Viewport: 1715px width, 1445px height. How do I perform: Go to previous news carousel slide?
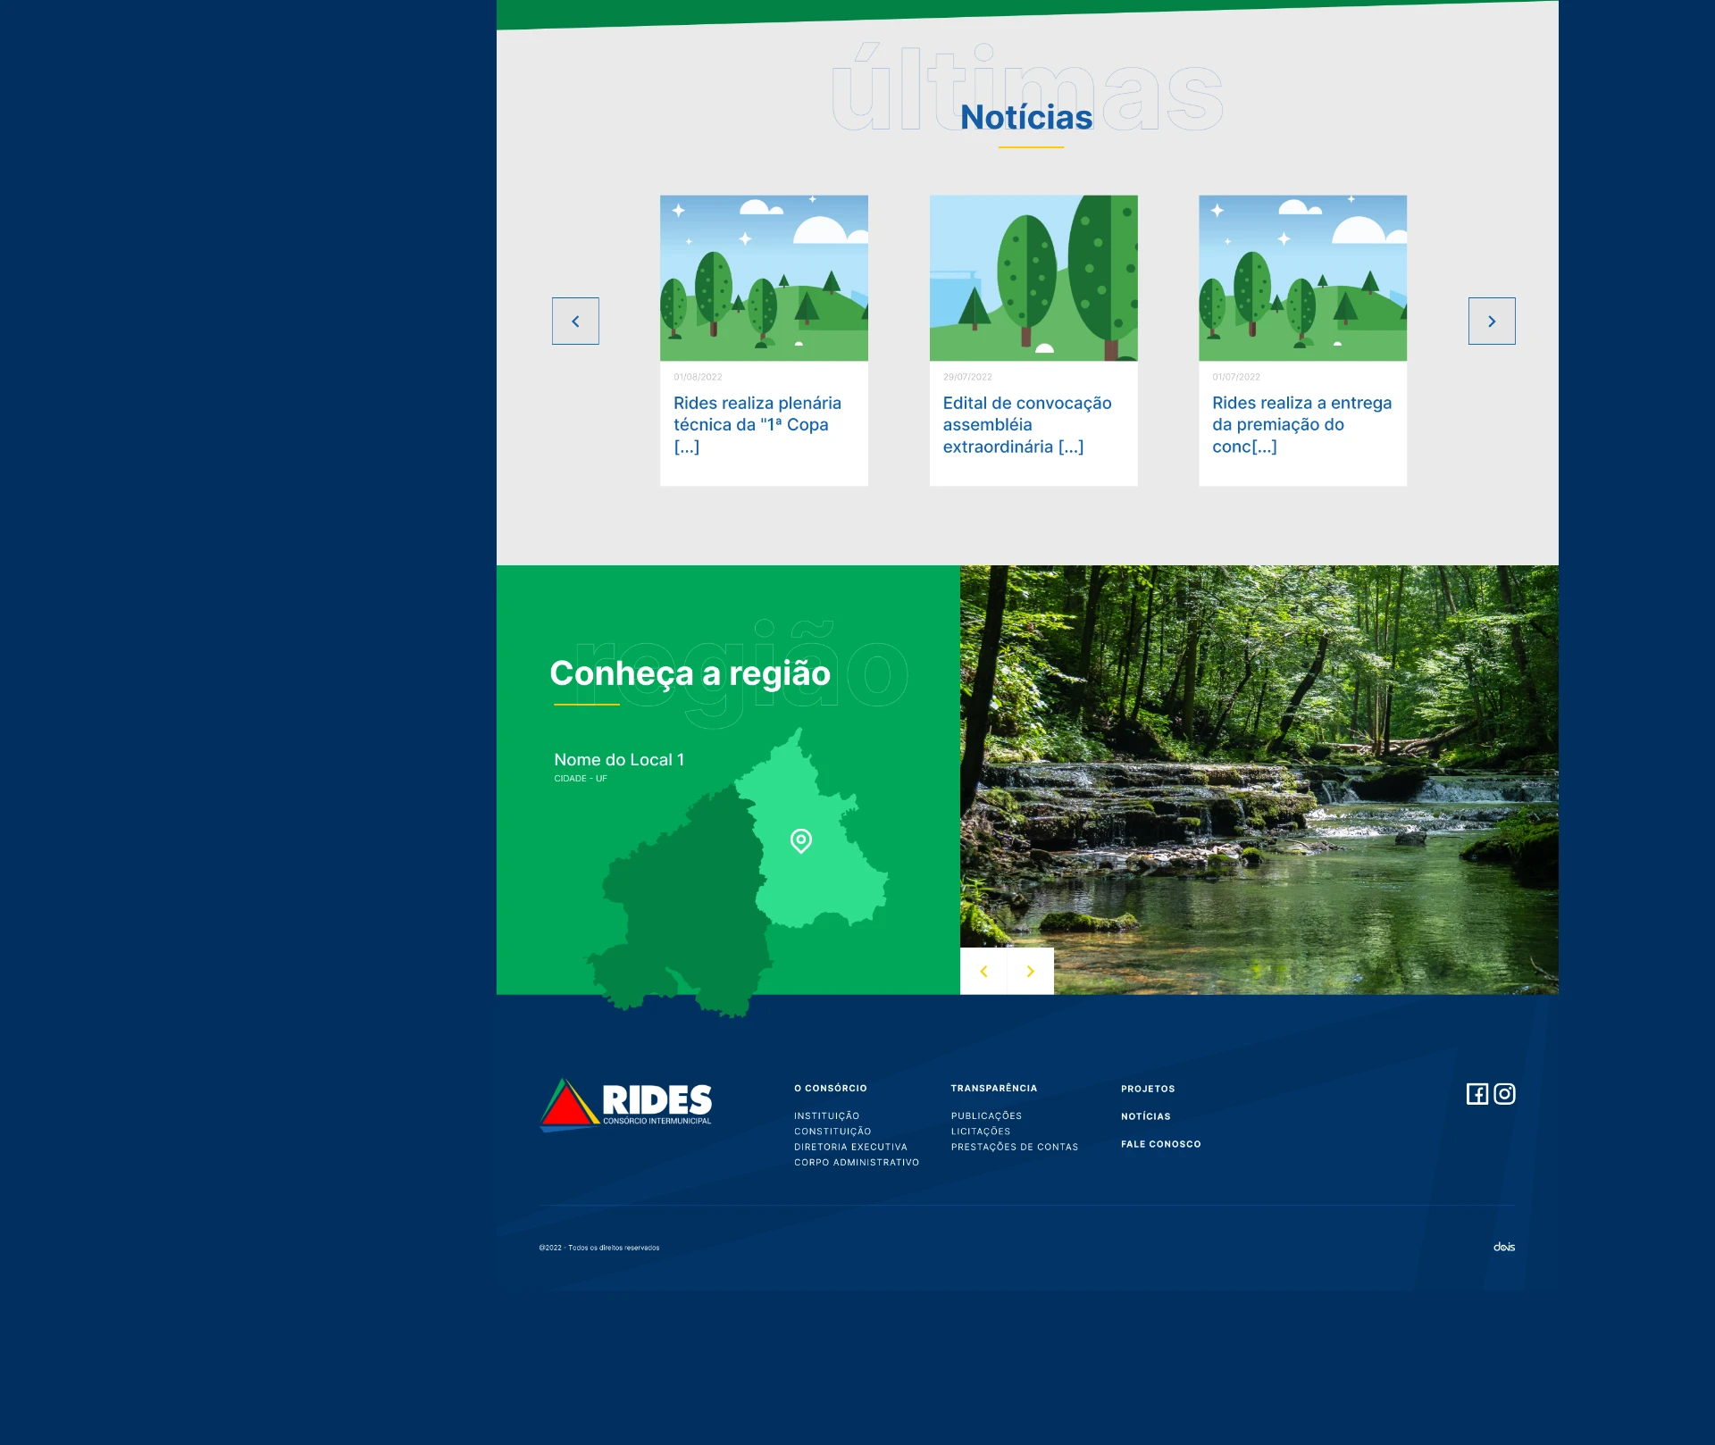575,321
